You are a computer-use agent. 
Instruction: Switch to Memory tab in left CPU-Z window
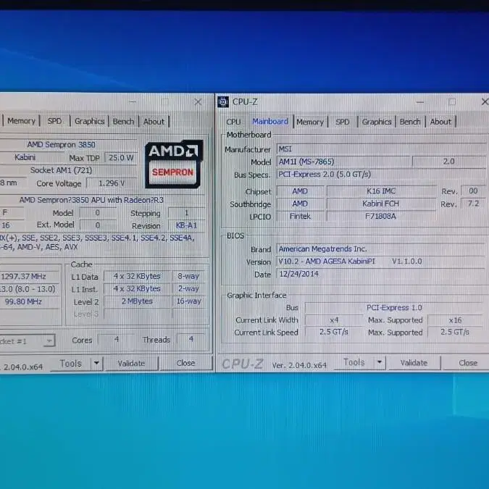pos(21,121)
